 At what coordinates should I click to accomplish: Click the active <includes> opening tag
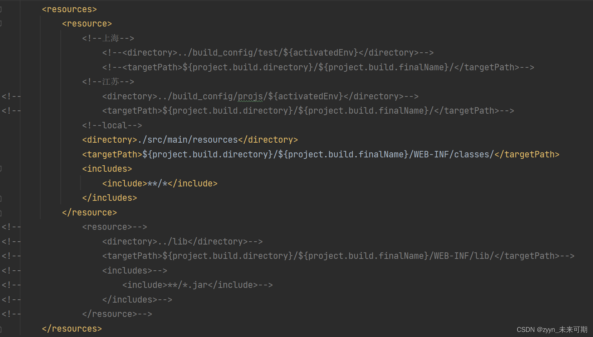[107, 169]
